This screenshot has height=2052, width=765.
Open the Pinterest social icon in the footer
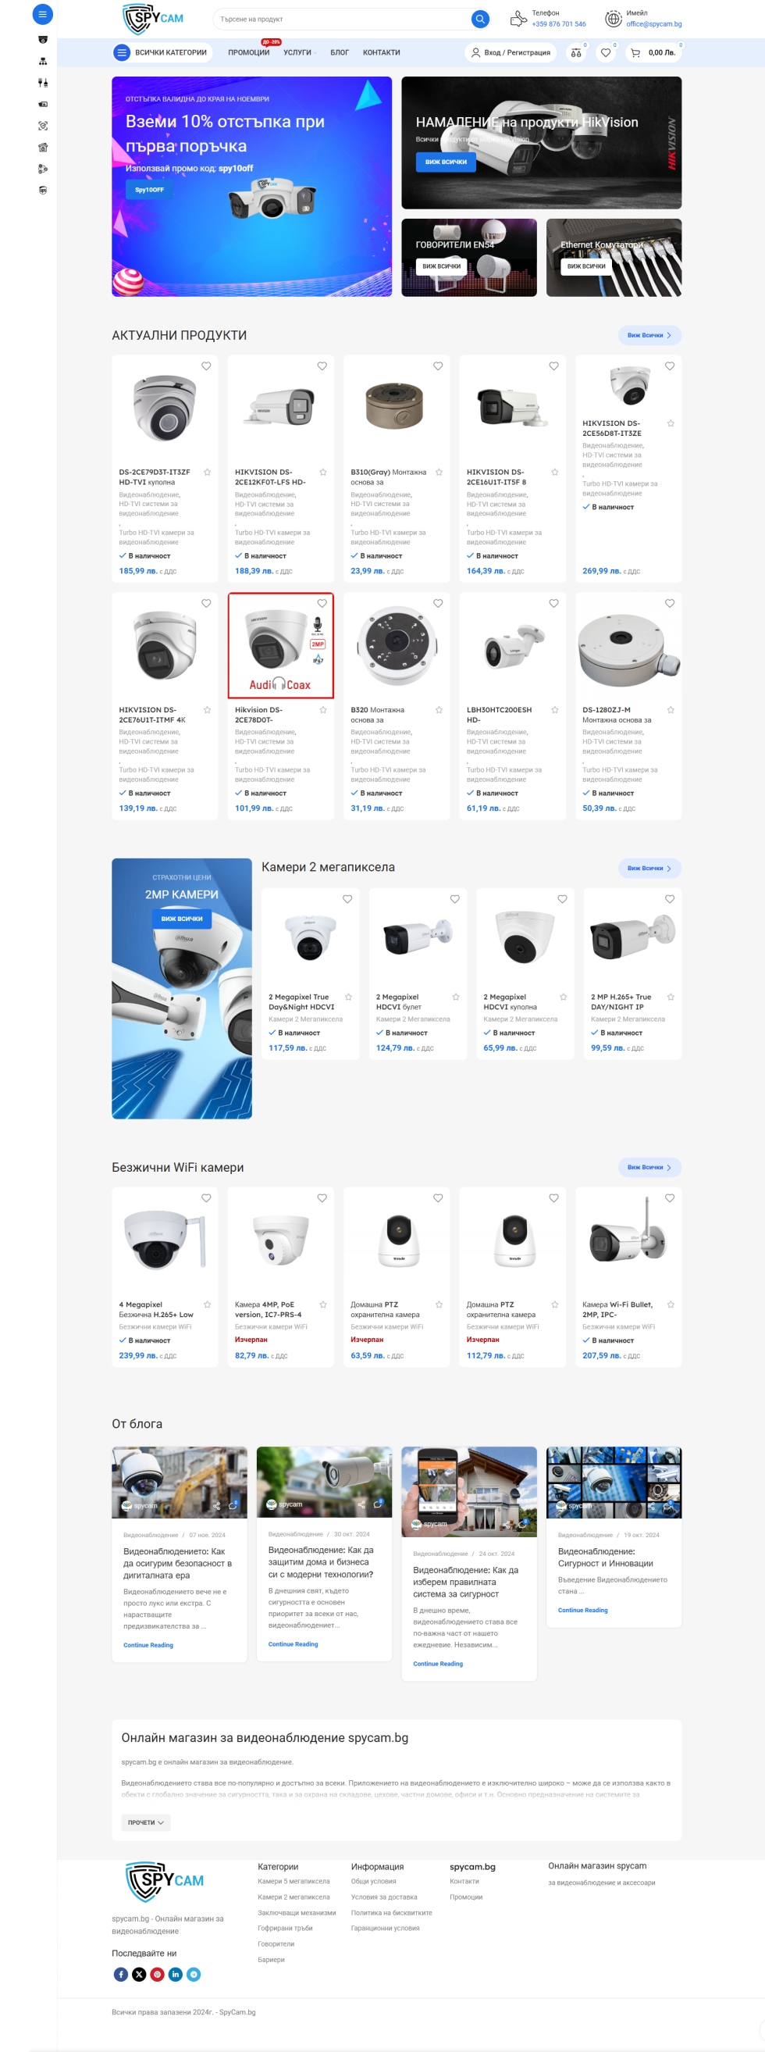(158, 1974)
